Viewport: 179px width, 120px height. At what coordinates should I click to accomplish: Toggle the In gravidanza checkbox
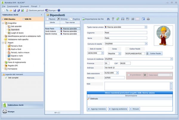[x=129, y=75]
